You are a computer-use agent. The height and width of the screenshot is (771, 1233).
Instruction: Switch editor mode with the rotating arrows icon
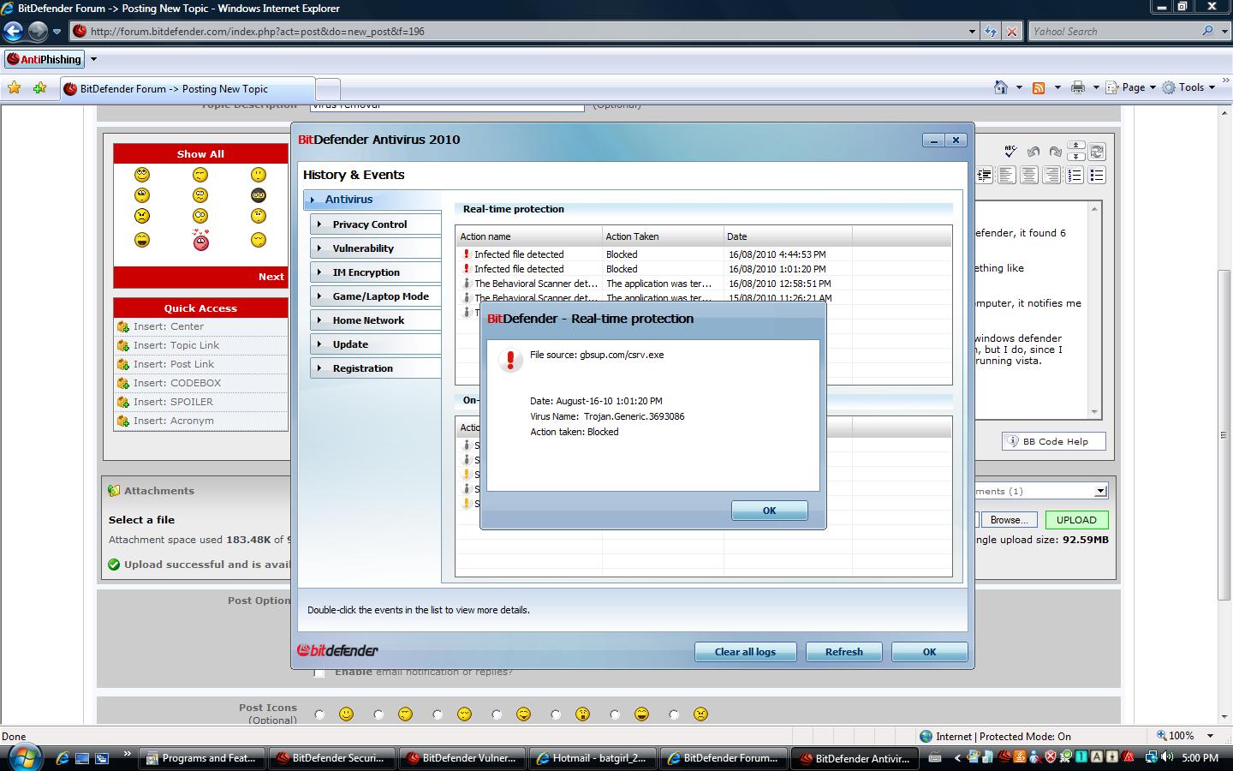click(1097, 152)
